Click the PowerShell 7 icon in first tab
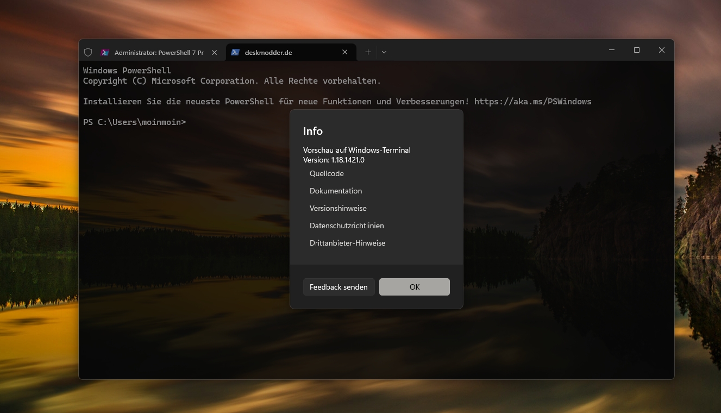This screenshot has height=413, width=721. tap(105, 52)
